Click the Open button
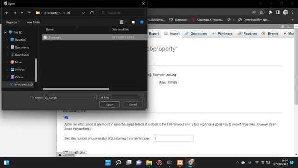The height and width of the screenshot is (168, 298). coord(110,105)
